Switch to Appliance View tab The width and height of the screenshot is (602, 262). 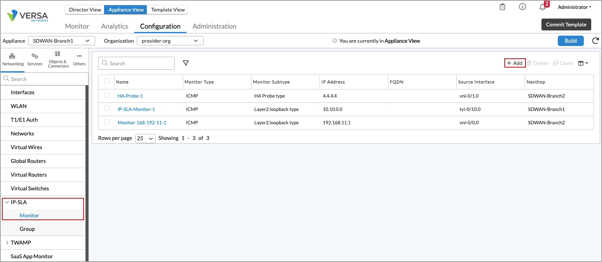coord(126,10)
